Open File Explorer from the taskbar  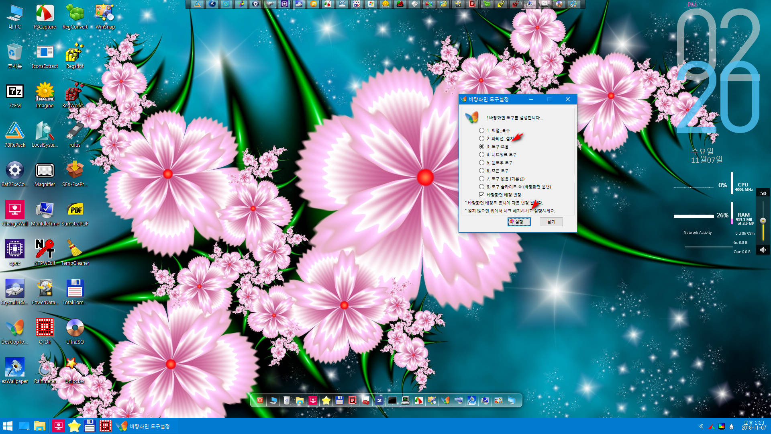point(40,426)
